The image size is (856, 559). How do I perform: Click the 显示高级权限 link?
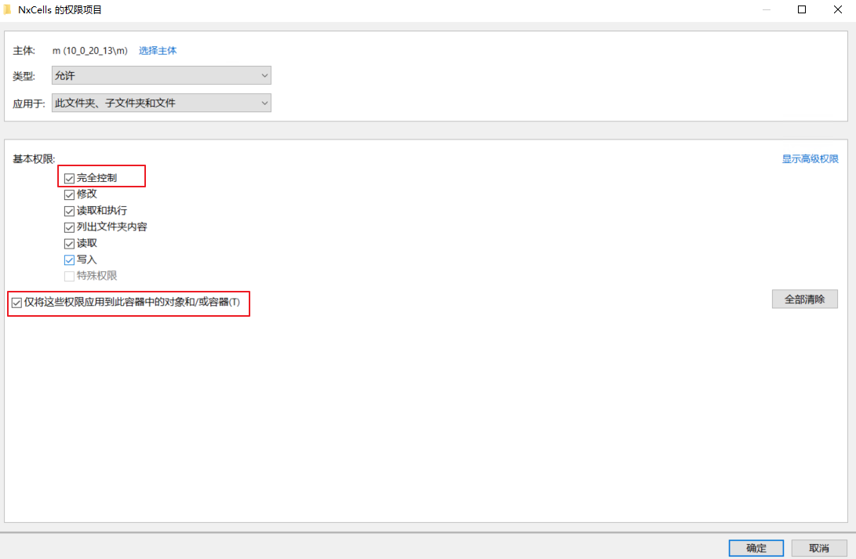[x=810, y=158]
